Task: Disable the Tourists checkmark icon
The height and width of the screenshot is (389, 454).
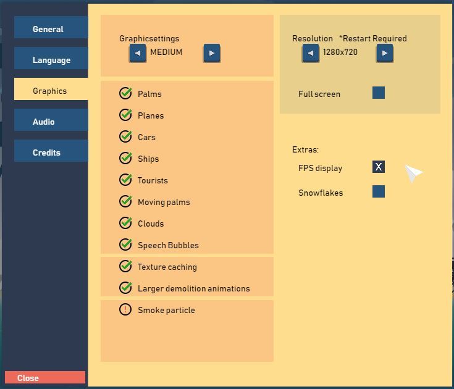Action: (x=125, y=180)
